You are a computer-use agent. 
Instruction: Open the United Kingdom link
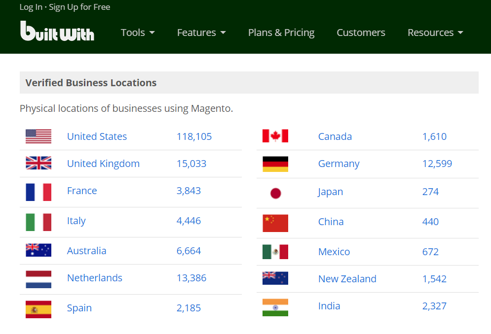103,164
